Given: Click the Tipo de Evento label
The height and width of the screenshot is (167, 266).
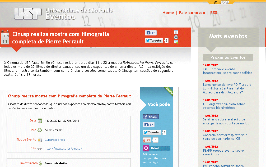Looking at the screenshot, I should 26,140.
